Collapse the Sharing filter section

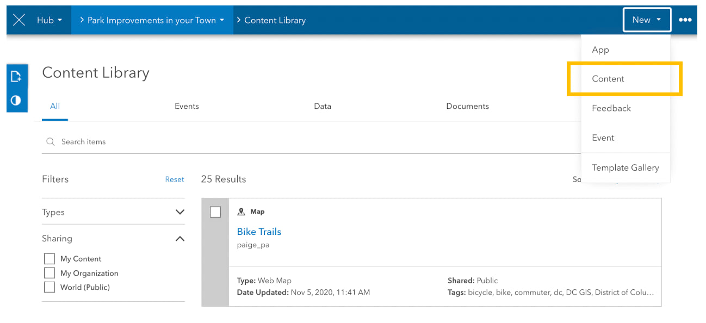(180, 239)
